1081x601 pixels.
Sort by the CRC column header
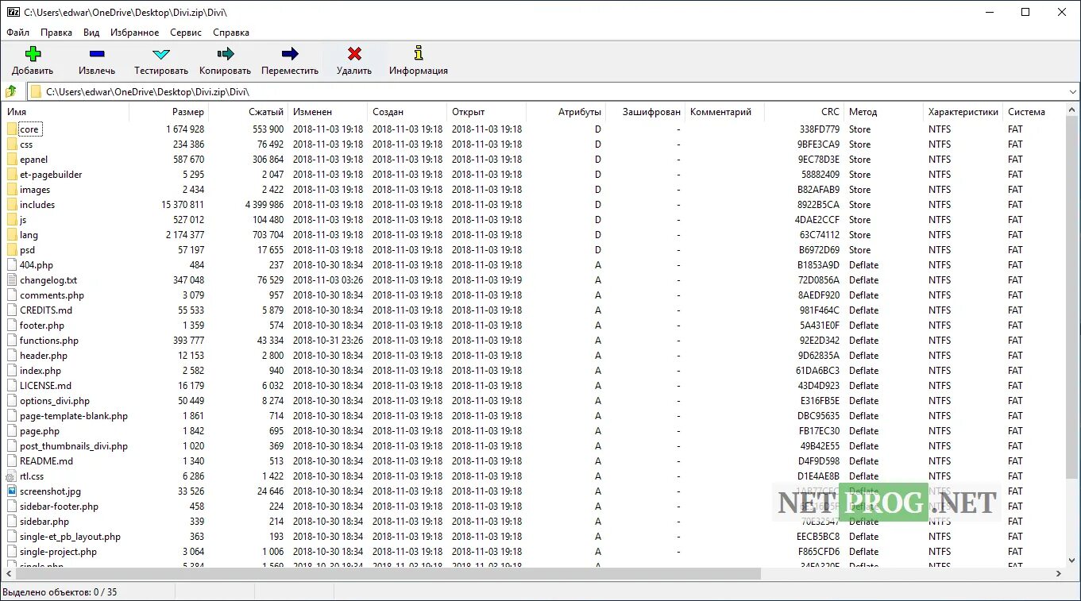pyautogui.click(x=804, y=112)
